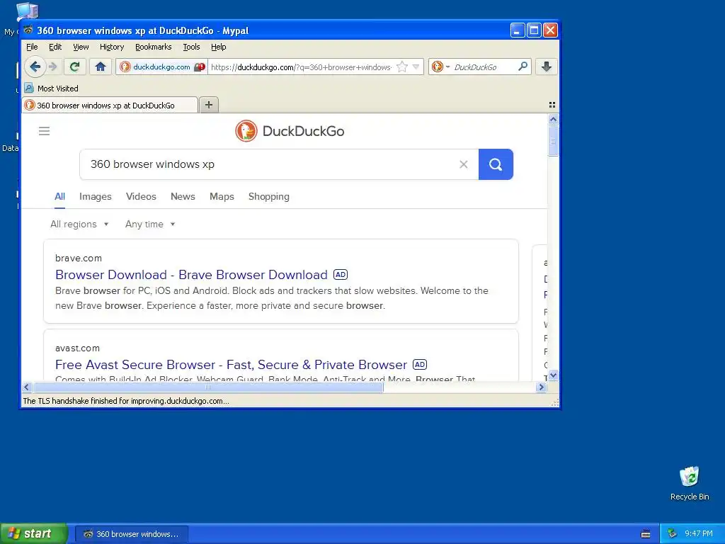Open the Downloads panel arrow

coord(547,67)
